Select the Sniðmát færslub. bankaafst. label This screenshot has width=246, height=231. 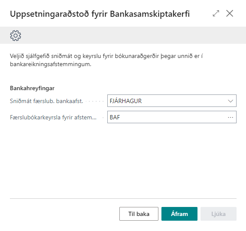pos(46,101)
